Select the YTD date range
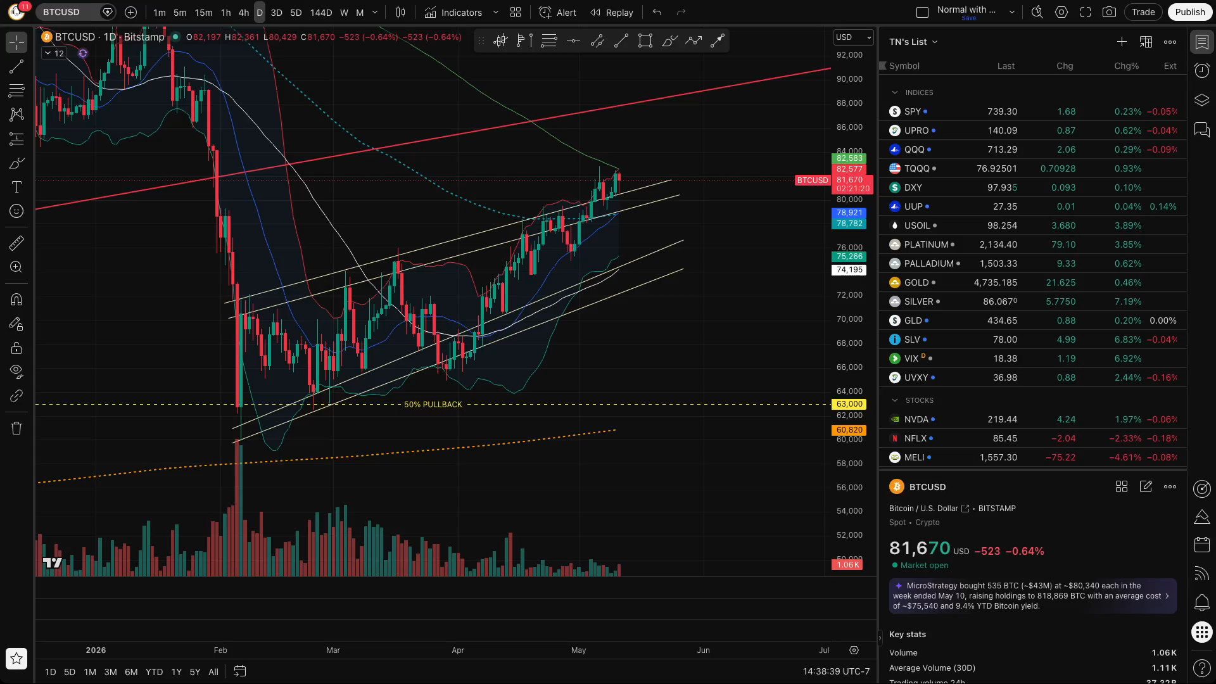The width and height of the screenshot is (1216, 684). 154,672
